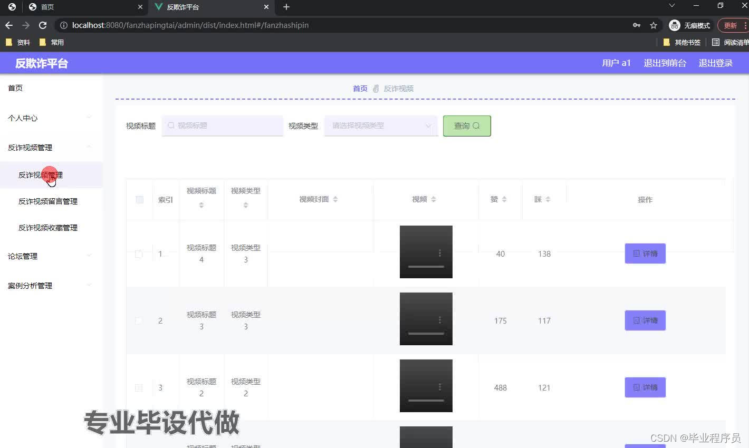Go back with the browser back arrow
Screen dimensions: 749x448
(9, 25)
